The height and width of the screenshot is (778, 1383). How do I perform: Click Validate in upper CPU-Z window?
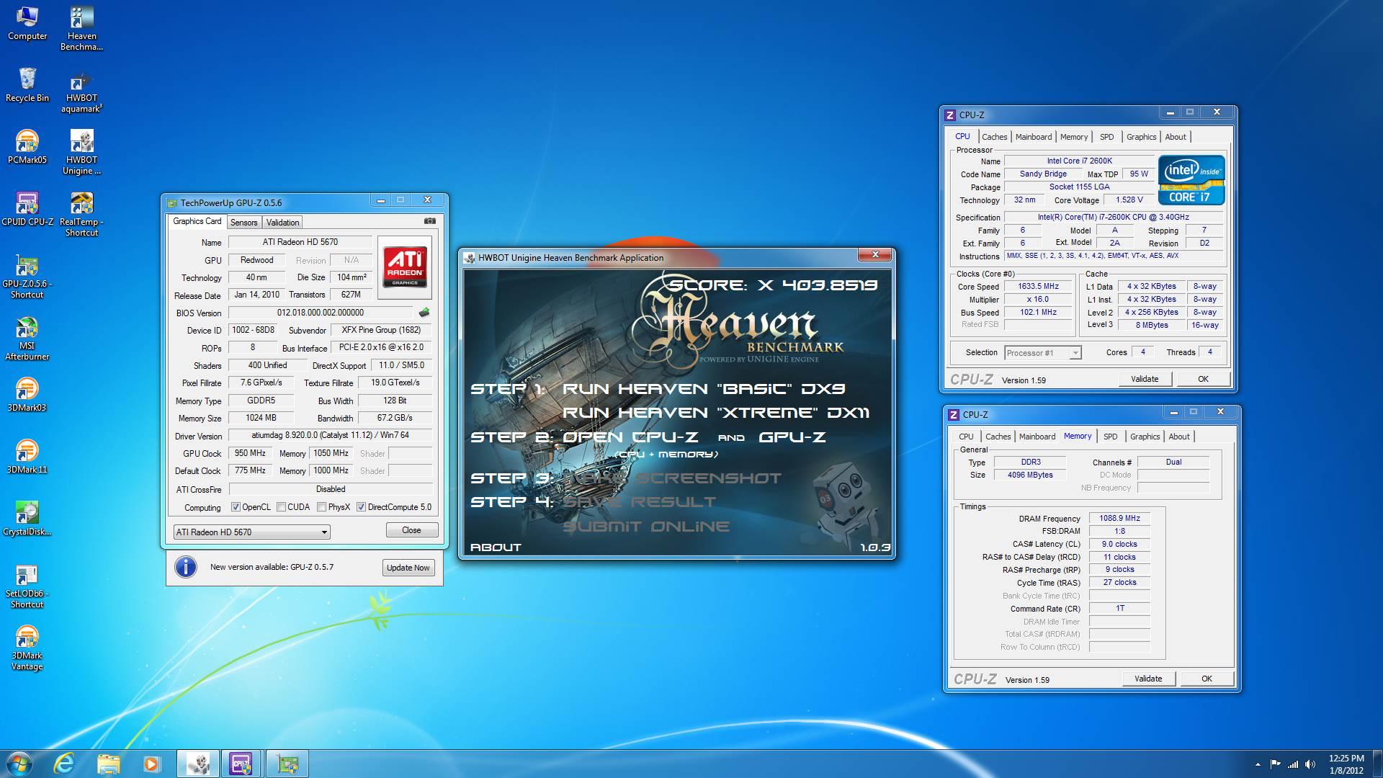[x=1145, y=379]
